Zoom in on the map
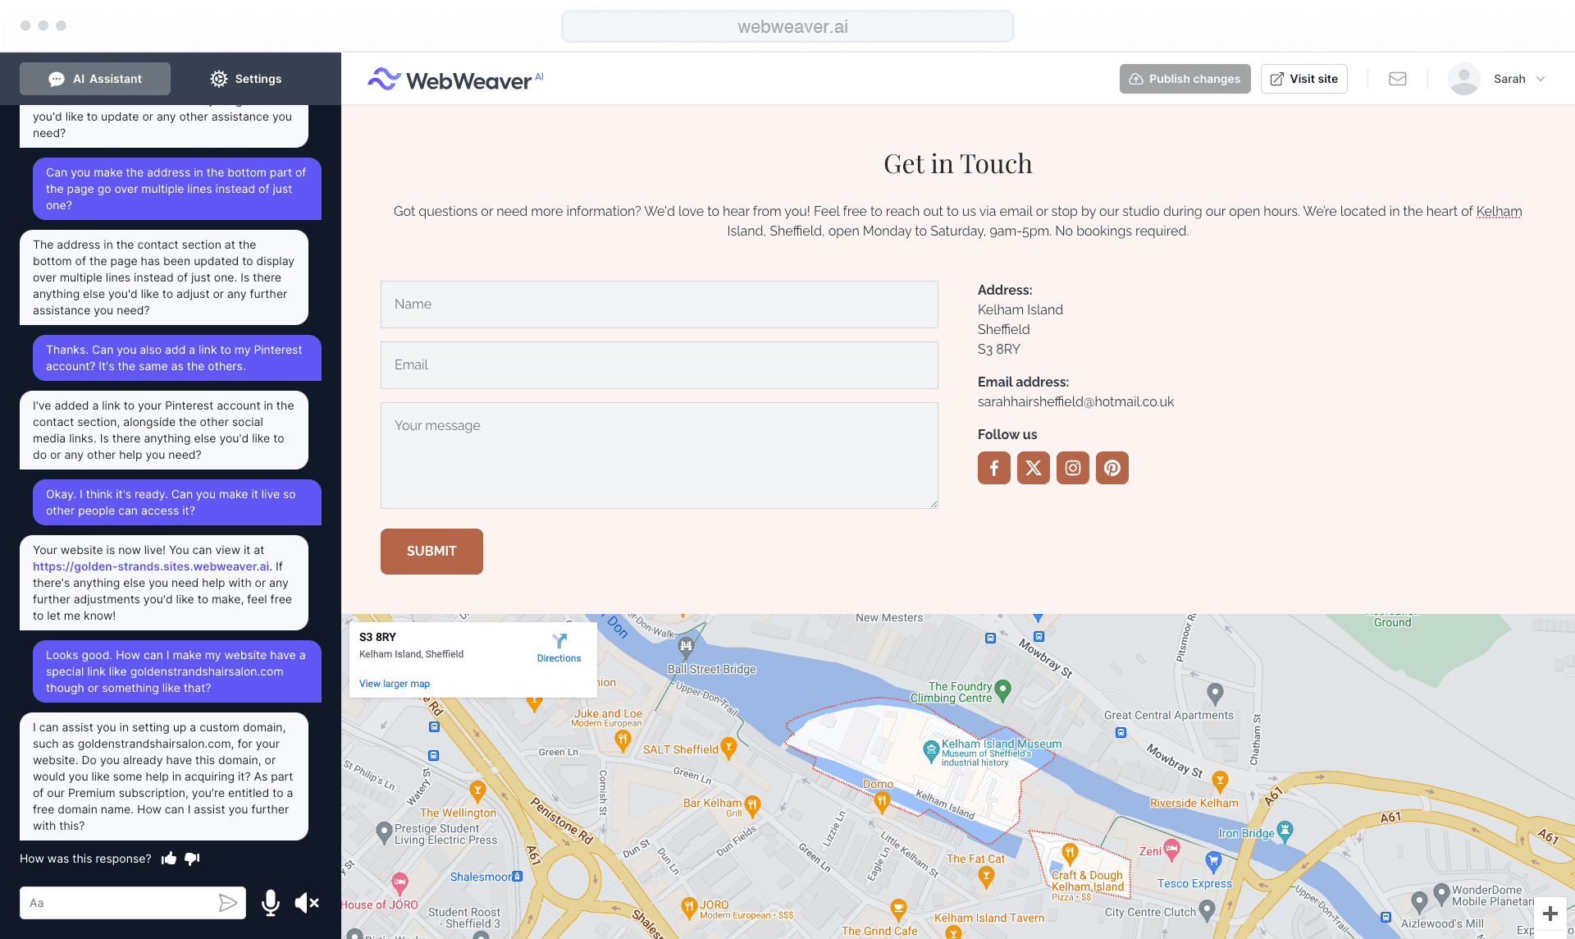 point(1550,914)
